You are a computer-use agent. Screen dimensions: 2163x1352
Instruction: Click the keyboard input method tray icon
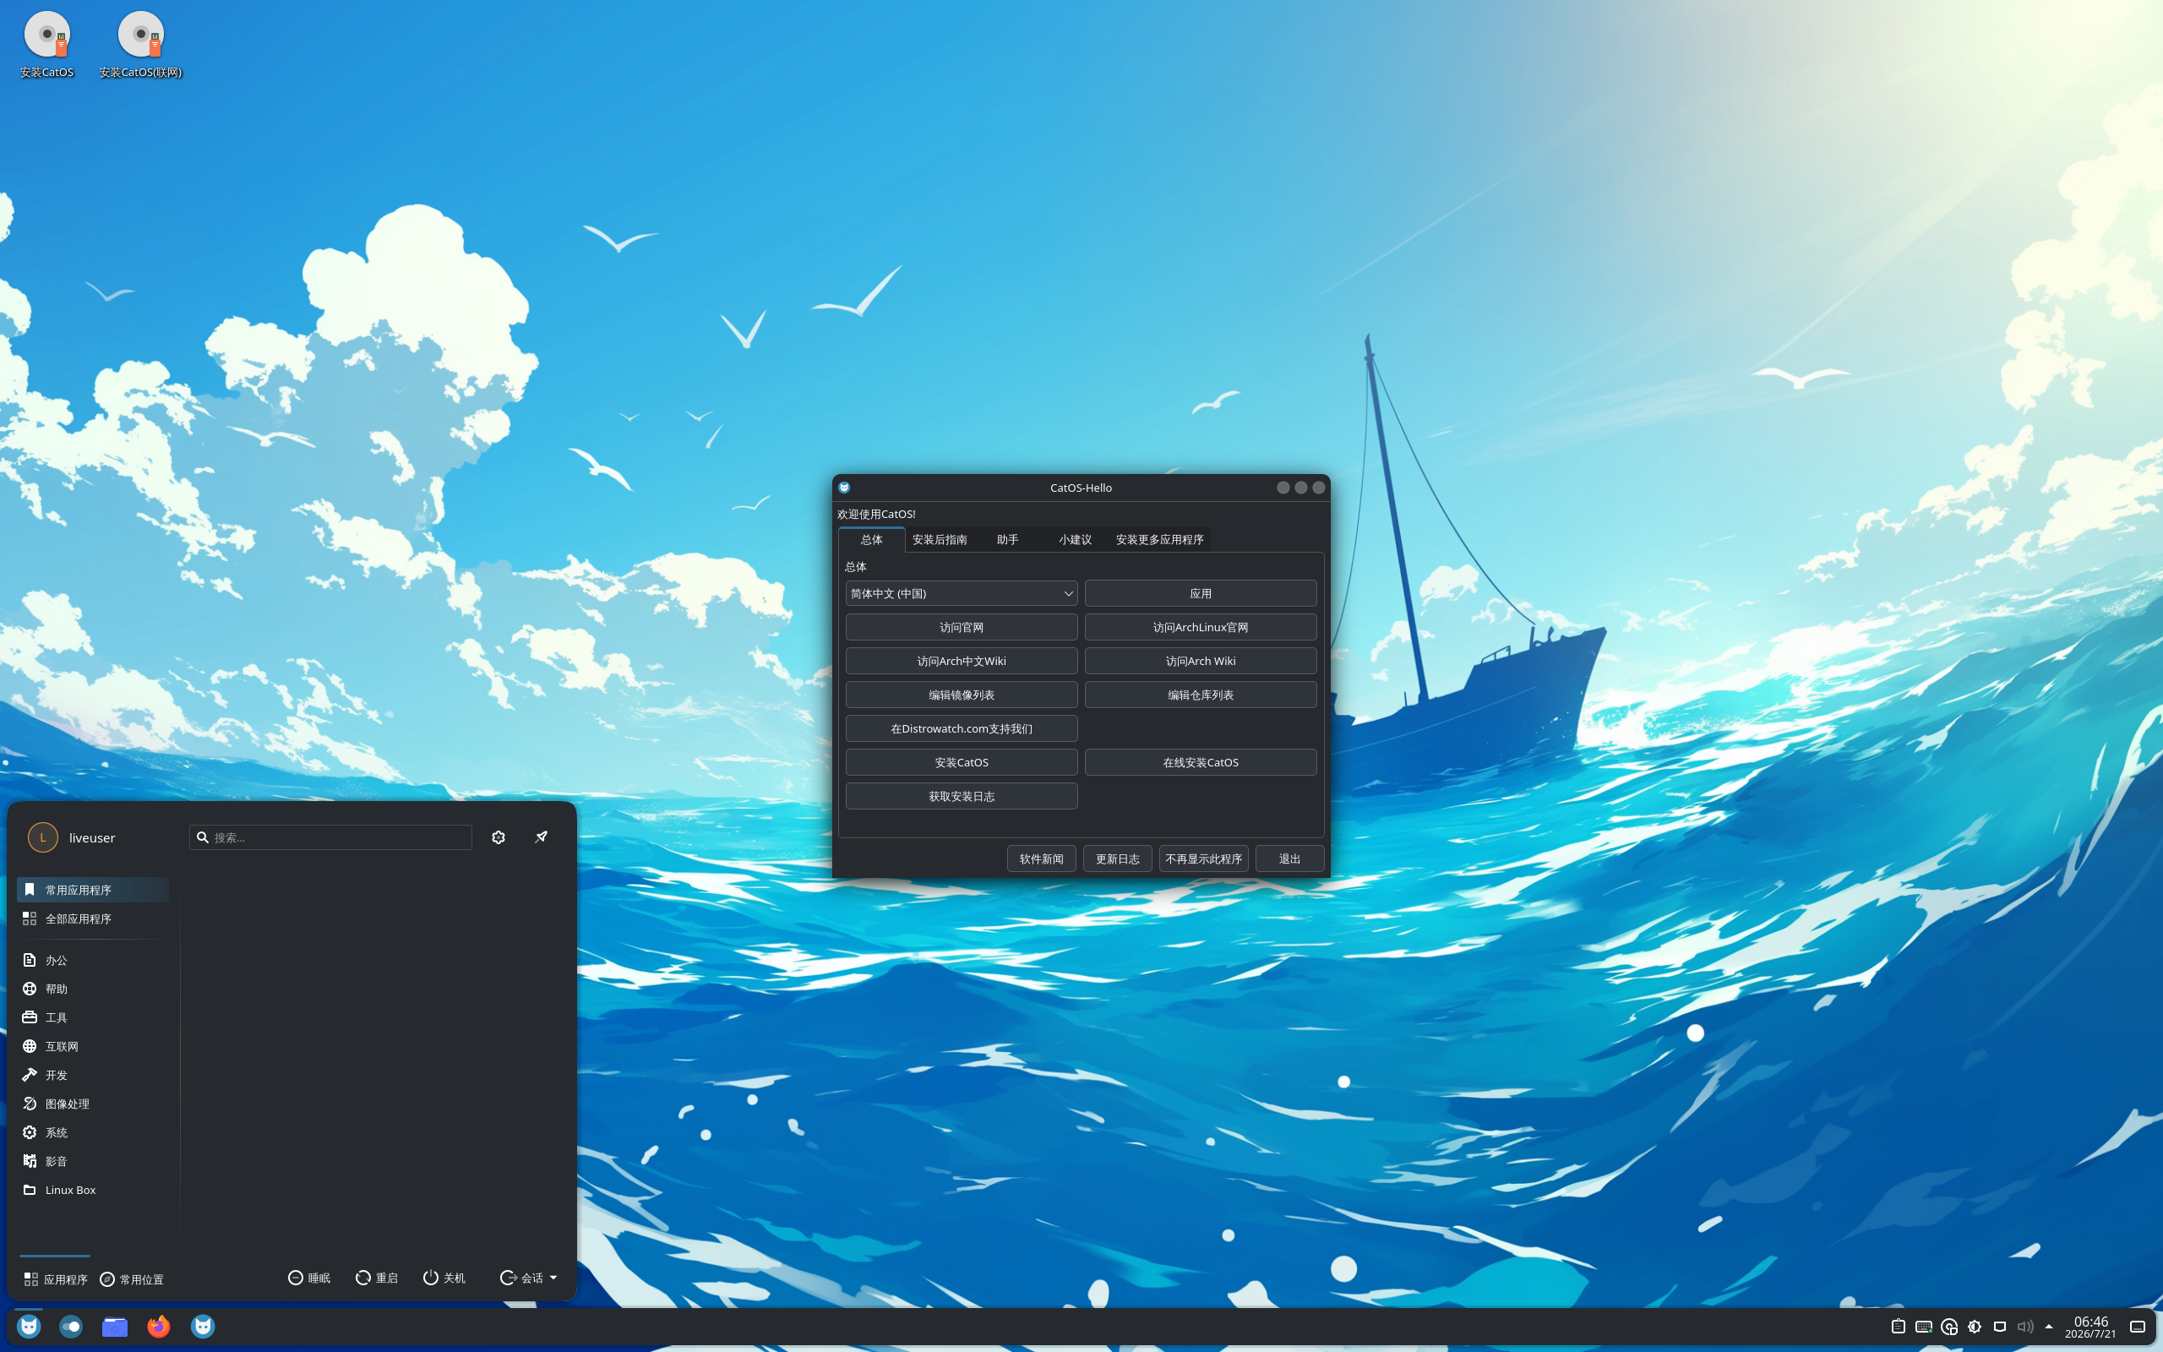[x=1923, y=1327]
